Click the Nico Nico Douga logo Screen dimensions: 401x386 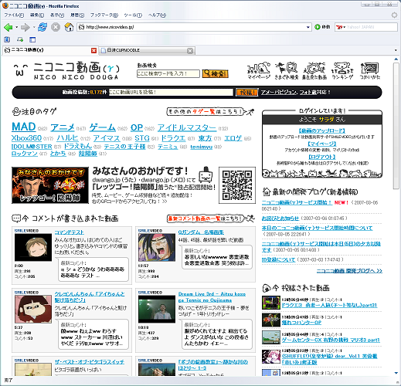tap(66, 71)
